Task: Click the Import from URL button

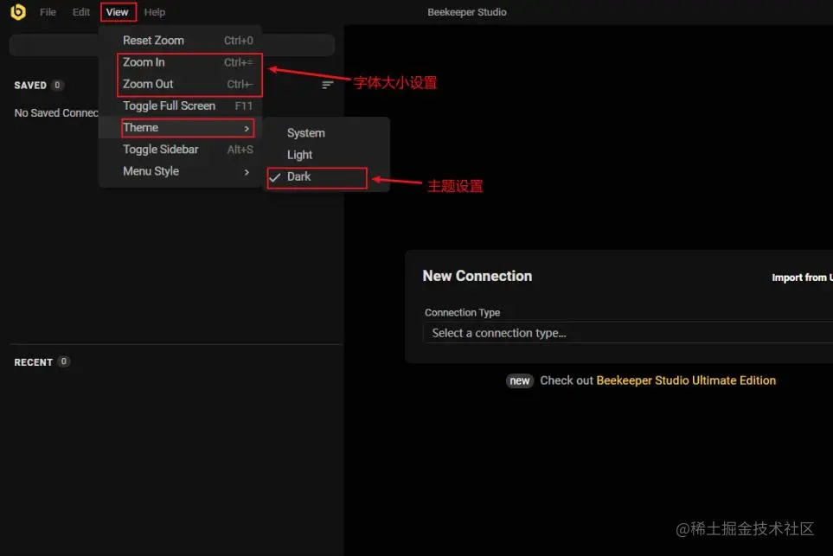Action: click(x=802, y=278)
